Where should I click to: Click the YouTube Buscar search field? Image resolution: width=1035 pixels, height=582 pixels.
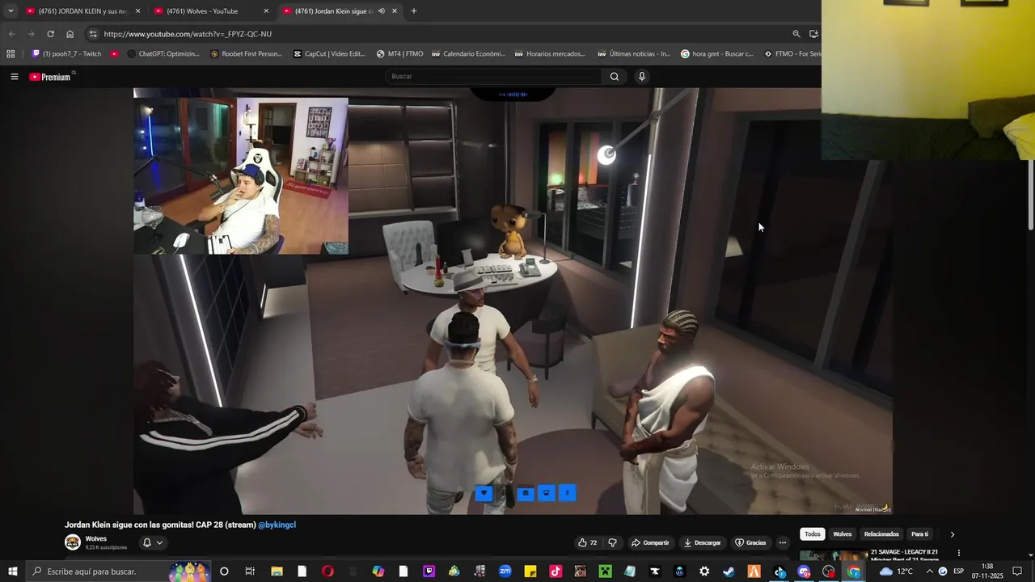[x=494, y=77]
